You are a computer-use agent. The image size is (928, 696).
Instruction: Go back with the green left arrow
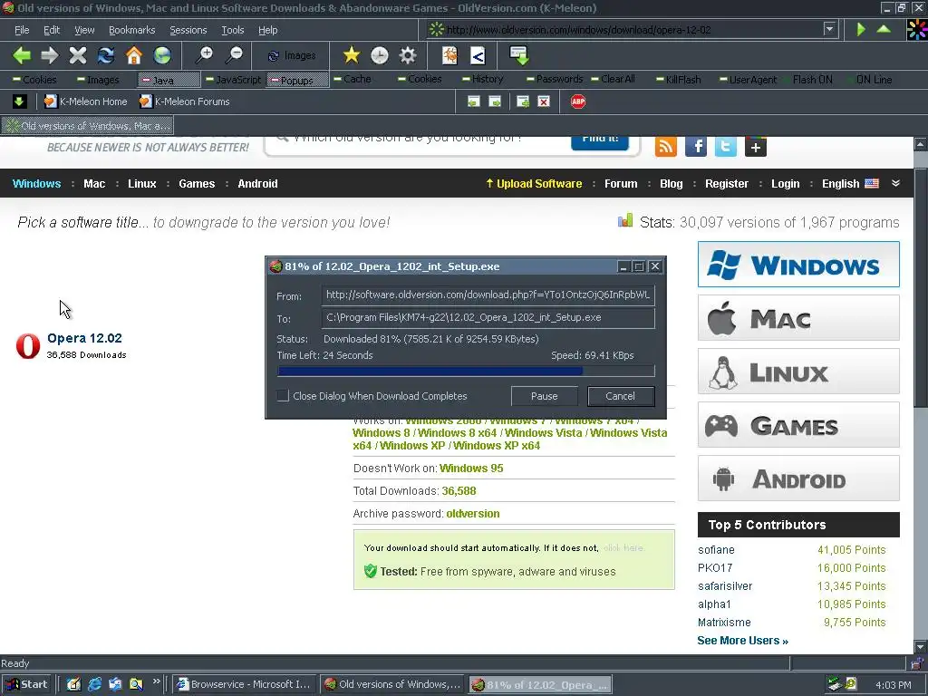[x=22, y=55]
